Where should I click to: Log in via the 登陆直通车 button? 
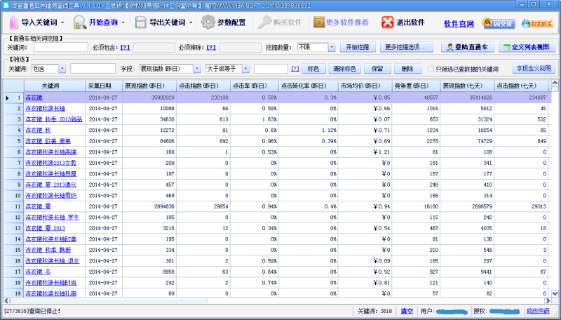click(x=469, y=48)
